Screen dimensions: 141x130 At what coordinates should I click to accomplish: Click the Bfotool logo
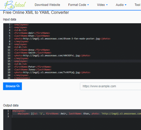point(15,5)
